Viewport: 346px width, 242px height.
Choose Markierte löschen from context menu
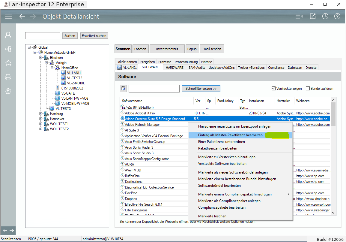click(x=240, y=216)
